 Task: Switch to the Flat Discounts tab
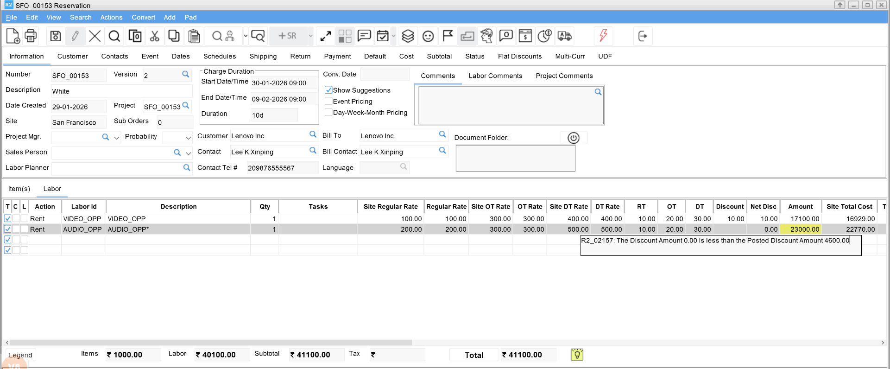point(519,56)
